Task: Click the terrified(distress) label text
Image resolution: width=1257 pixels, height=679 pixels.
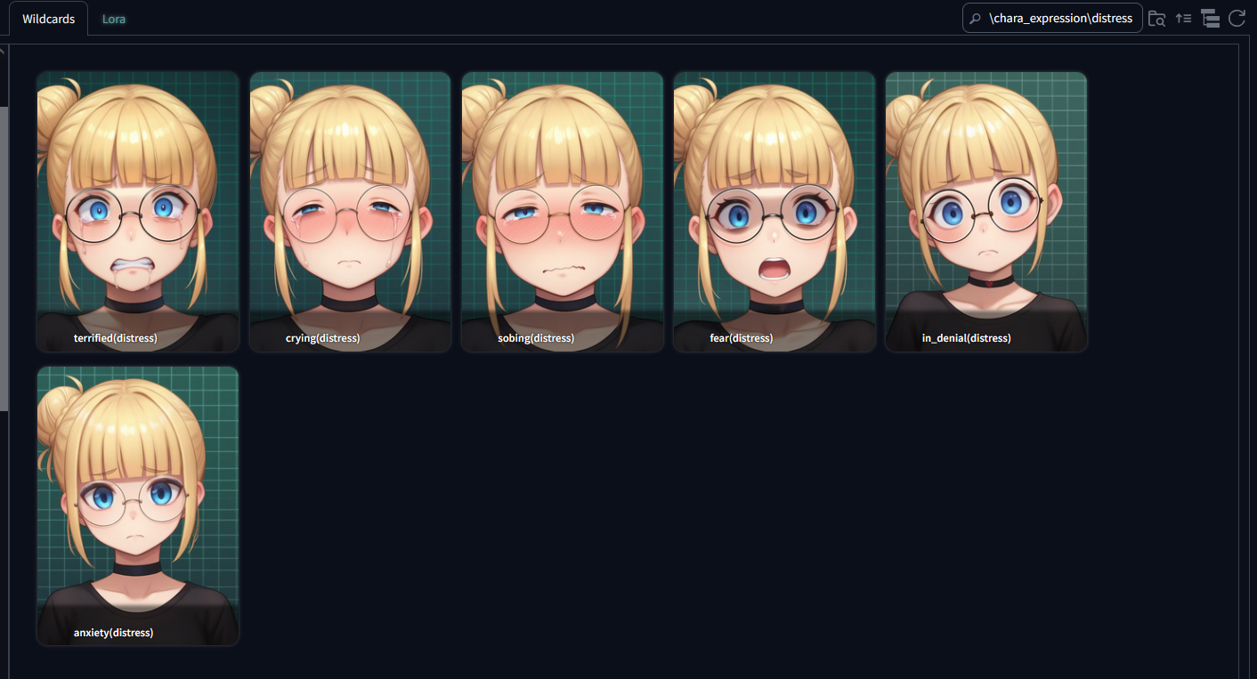Action: click(115, 338)
